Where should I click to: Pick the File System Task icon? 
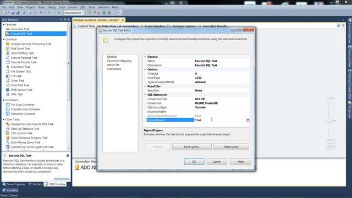click(x=8, y=71)
